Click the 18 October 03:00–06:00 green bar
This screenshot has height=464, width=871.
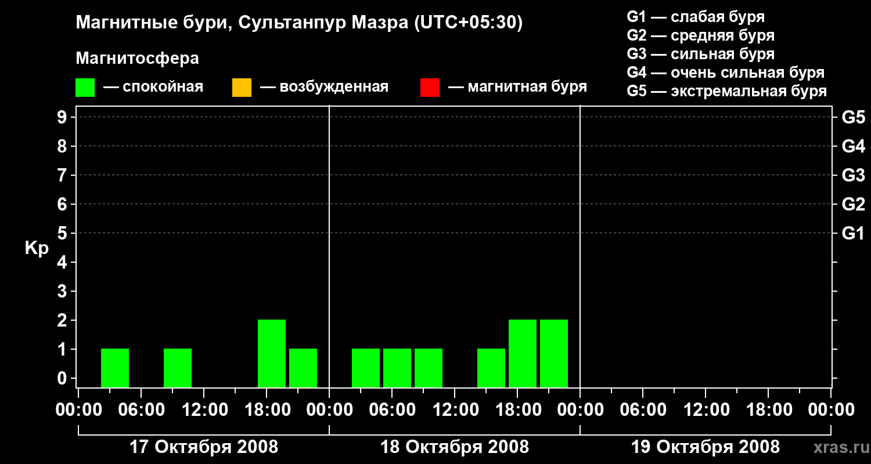point(366,368)
